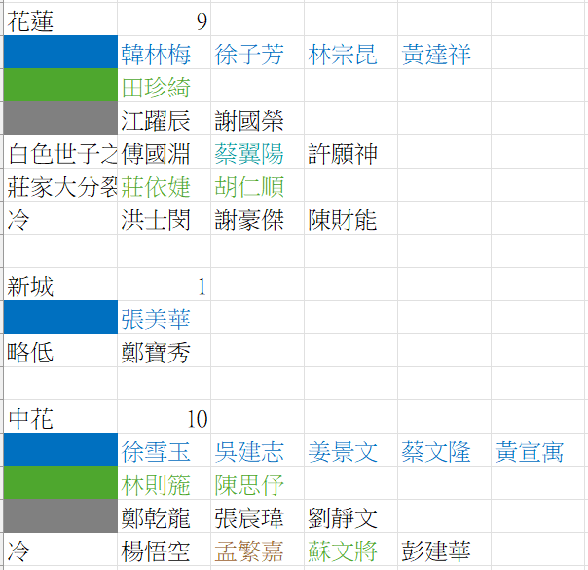Image resolution: width=588 pixels, height=570 pixels.
Task: Select the name 徐雪玉
Action: click(x=156, y=452)
